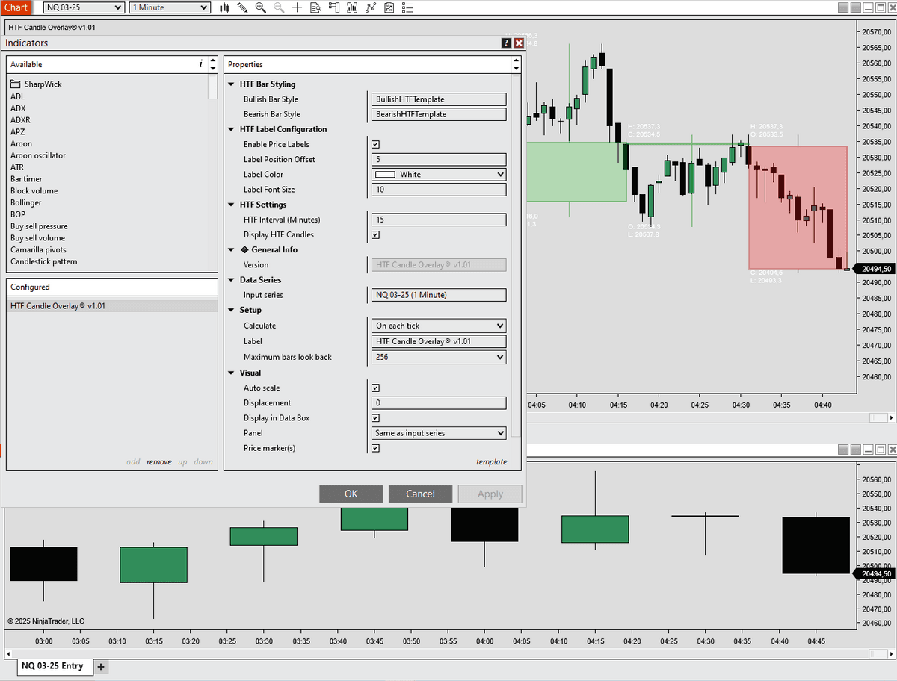This screenshot has height=681, width=897.
Task: Click the OK button
Action: click(351, 494)
